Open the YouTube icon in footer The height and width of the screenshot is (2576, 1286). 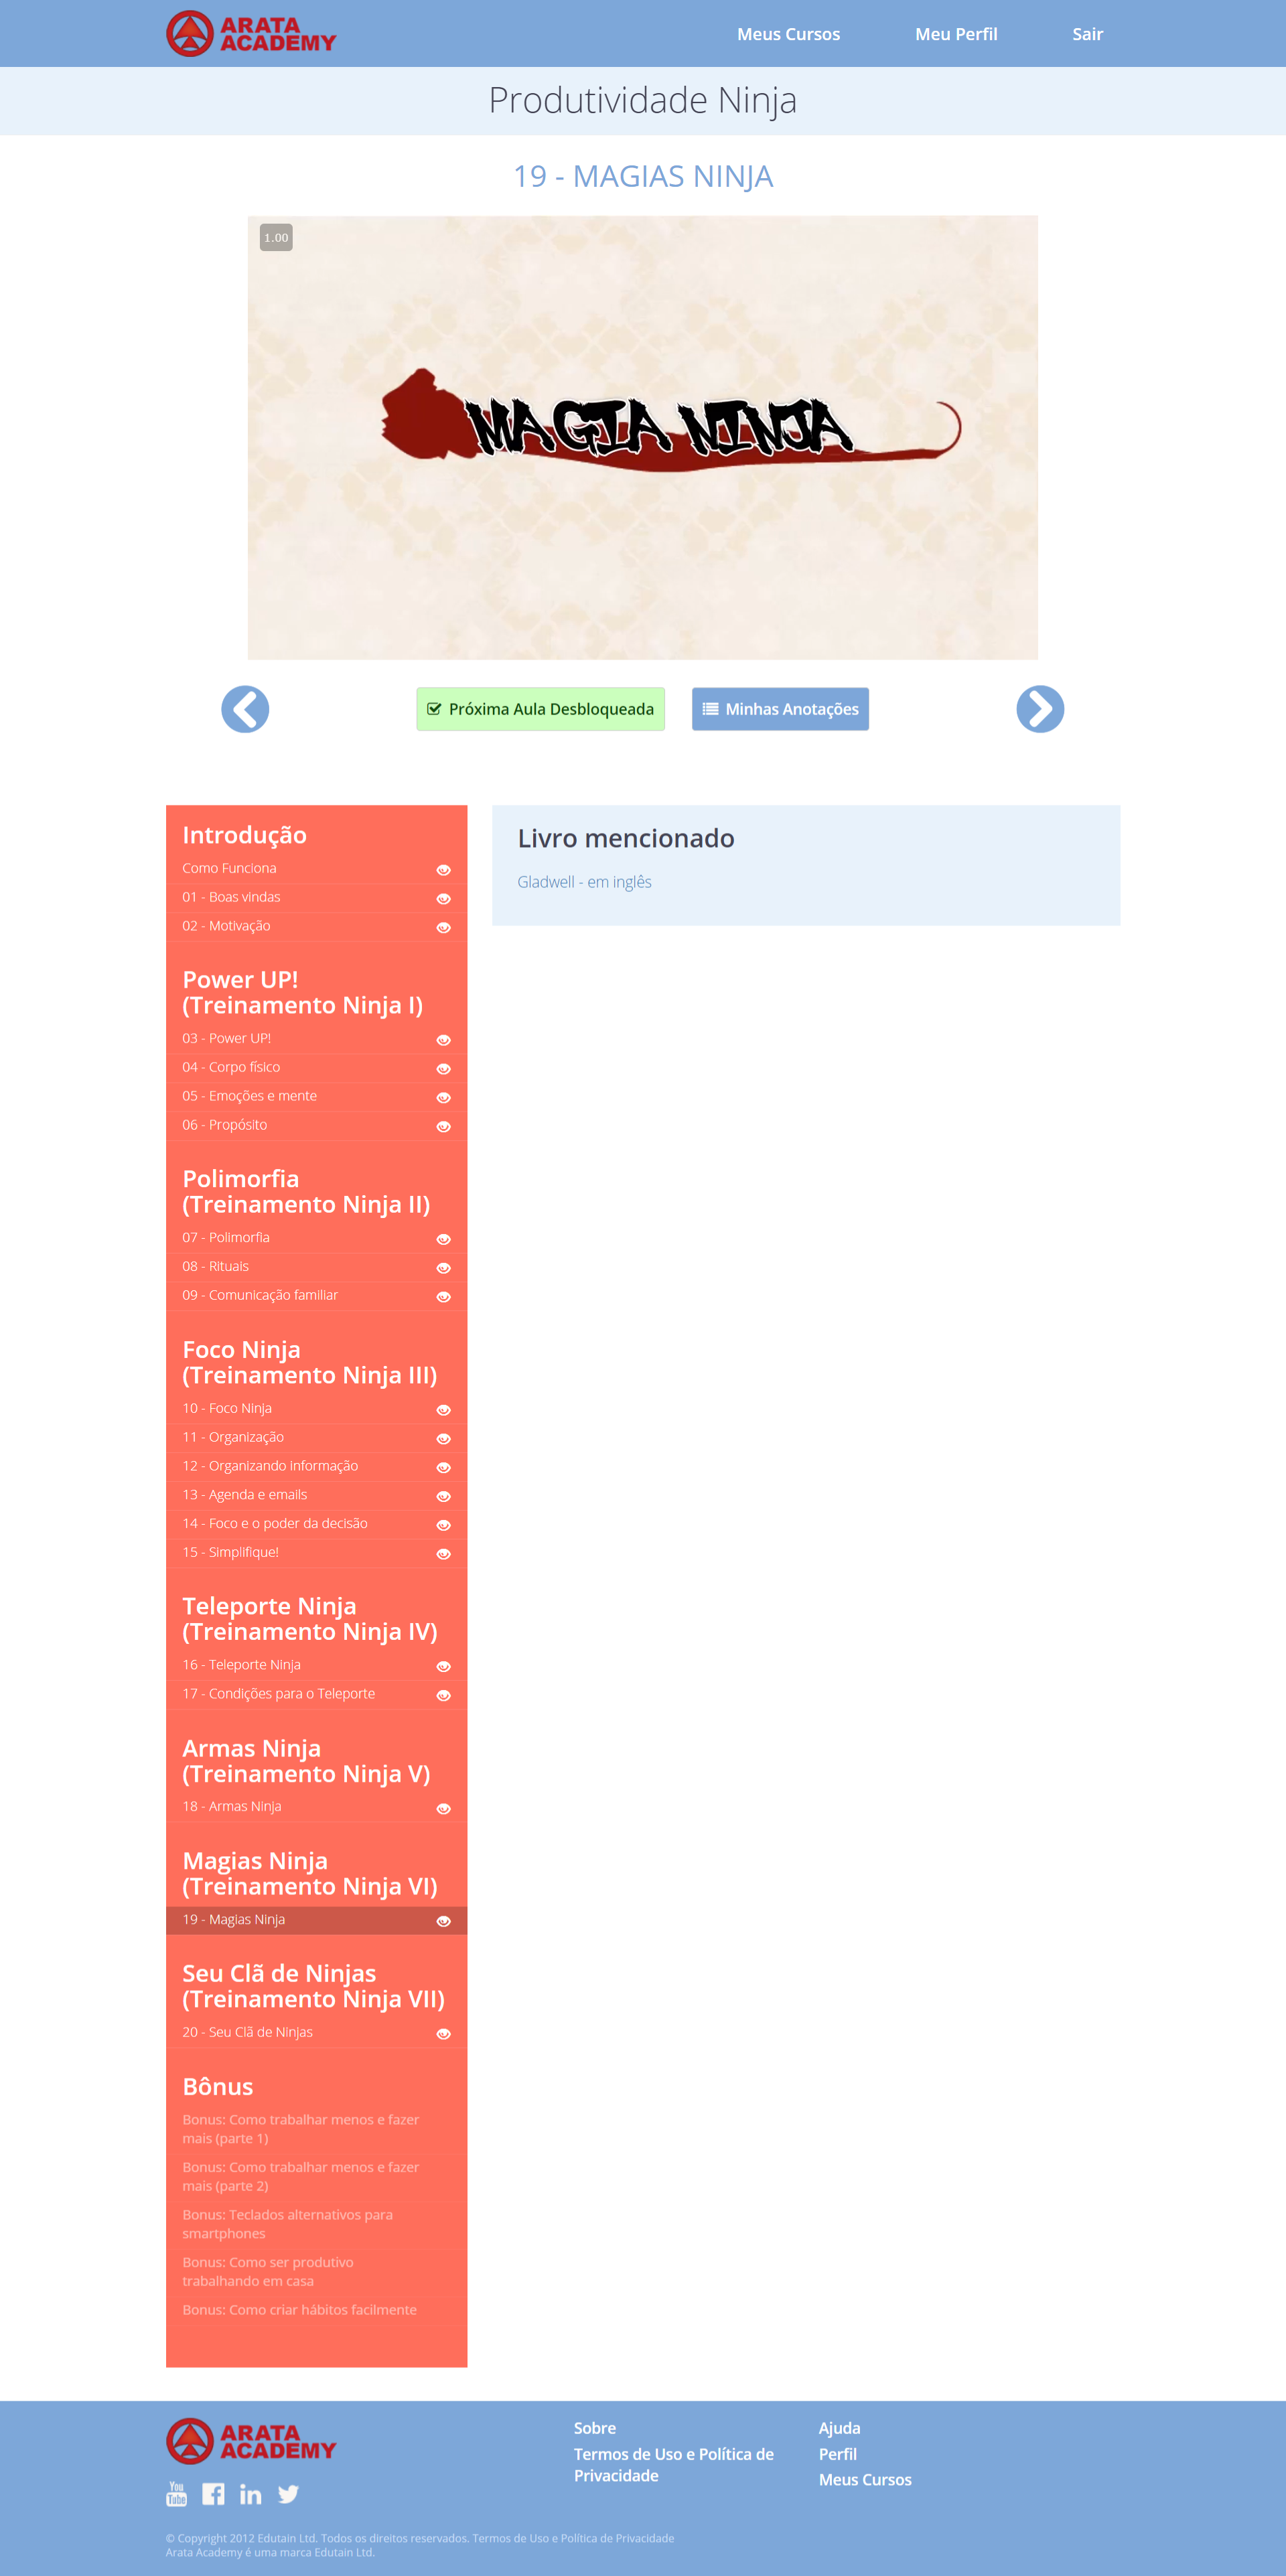[177, 2494]
